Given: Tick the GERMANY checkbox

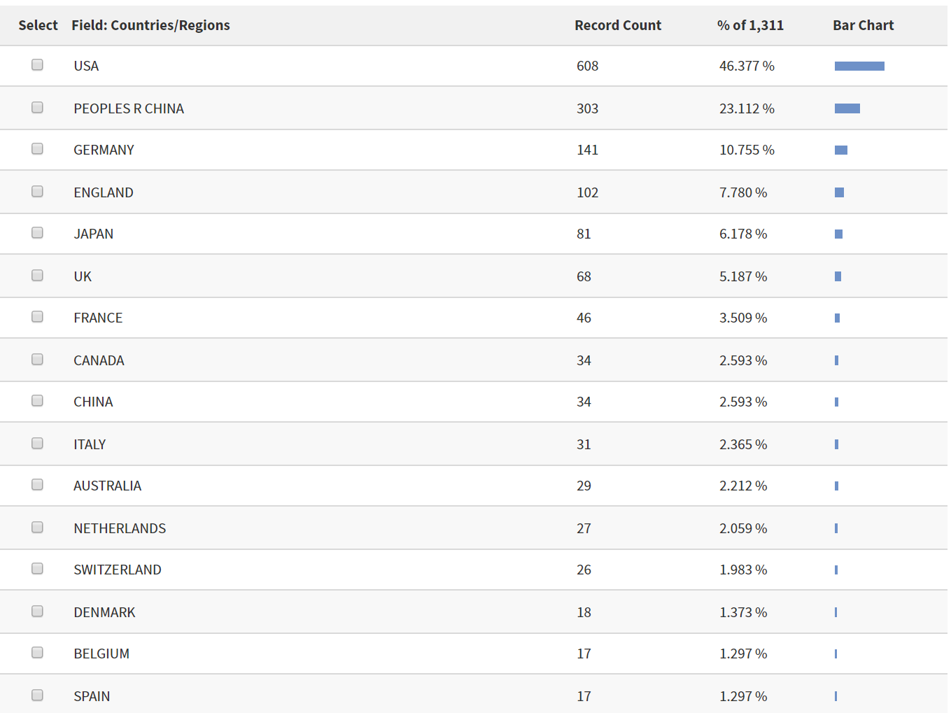Looking at the screenshot, I should coord(37,148).
